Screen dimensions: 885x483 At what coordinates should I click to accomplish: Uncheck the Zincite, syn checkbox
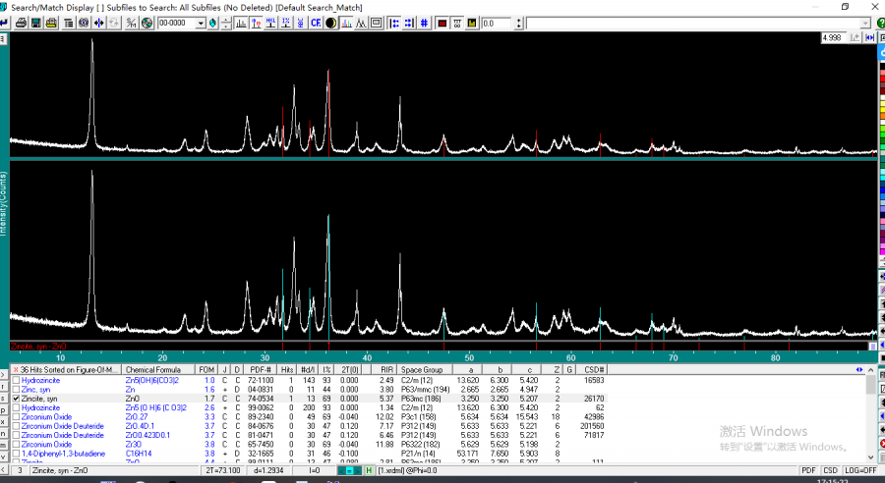tap(16, 400)
